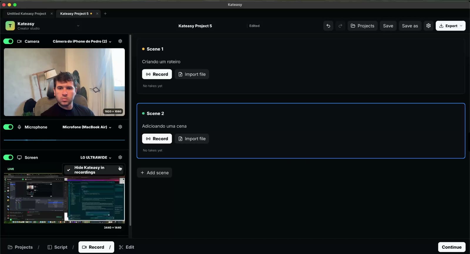Record a take for Scene 1
This screenshot has height=254, width=470.
[157, 74]
